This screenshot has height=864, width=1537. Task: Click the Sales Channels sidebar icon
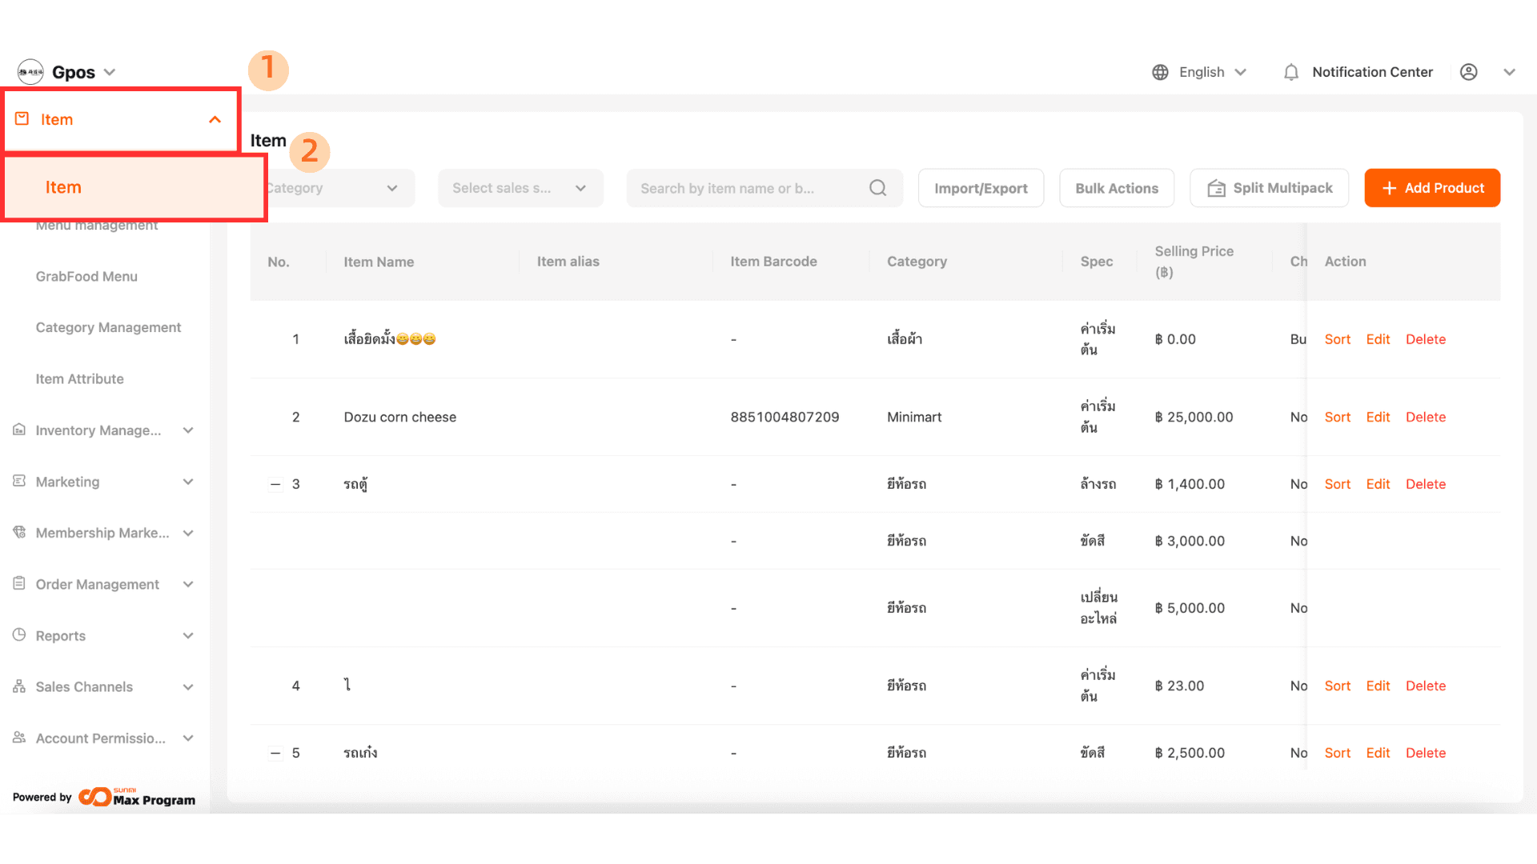pos(19,686)
